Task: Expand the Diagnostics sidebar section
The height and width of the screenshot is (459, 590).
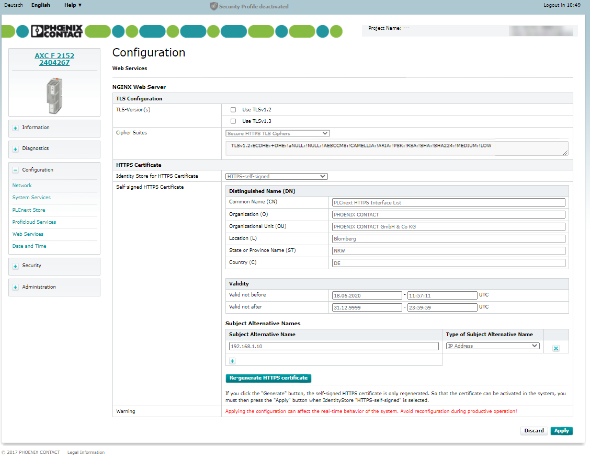Action: pos(16,149)
